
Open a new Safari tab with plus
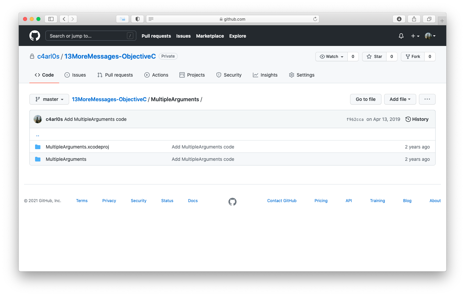click(x=442, y=21)
